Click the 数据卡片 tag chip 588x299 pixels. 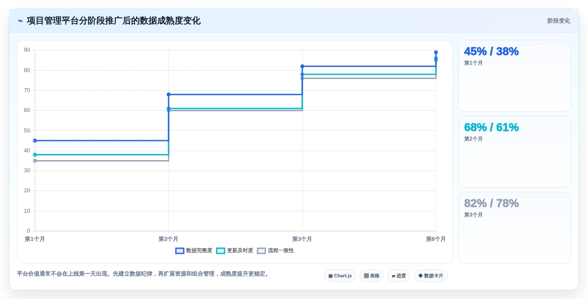[431, 276]
